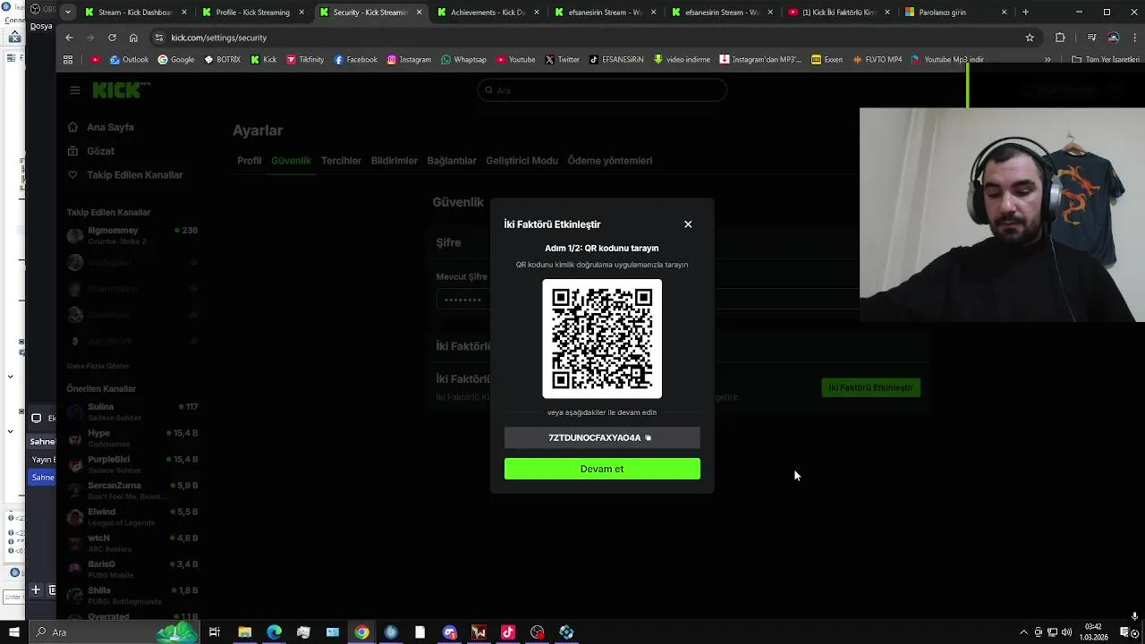Open the Youtube bookmark
Viewport: 1145px width, 644px height.
click(x=515, y=60)
